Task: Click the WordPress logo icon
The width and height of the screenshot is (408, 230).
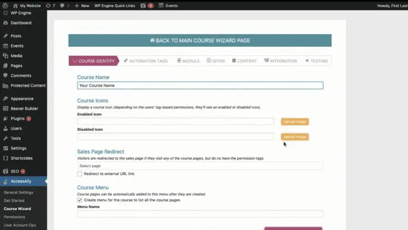Action: click(5, 5)
